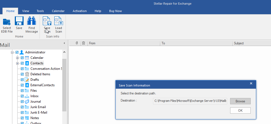Close the Save Scan Information dialog
271x124 pixels.
coord(251,83)
